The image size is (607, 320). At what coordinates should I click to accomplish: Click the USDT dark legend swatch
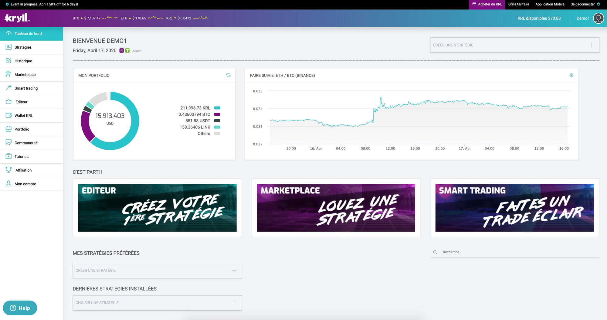pos(217,121)
